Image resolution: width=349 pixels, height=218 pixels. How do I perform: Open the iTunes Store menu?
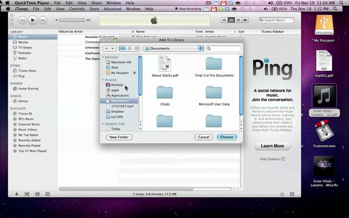(94, 9)
